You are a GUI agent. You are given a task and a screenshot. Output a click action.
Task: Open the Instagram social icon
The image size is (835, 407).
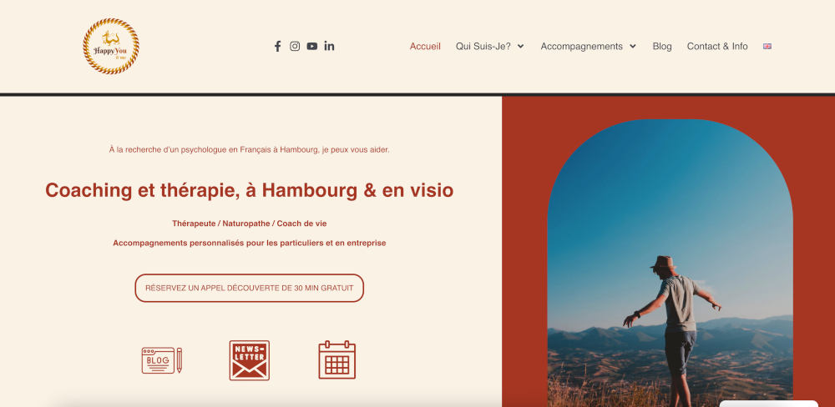point(295,46)
